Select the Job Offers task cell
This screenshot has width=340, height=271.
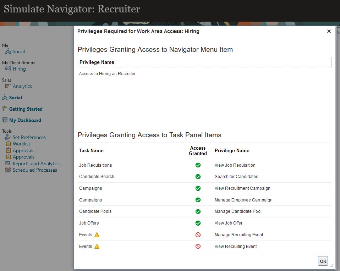click(89, 223)
